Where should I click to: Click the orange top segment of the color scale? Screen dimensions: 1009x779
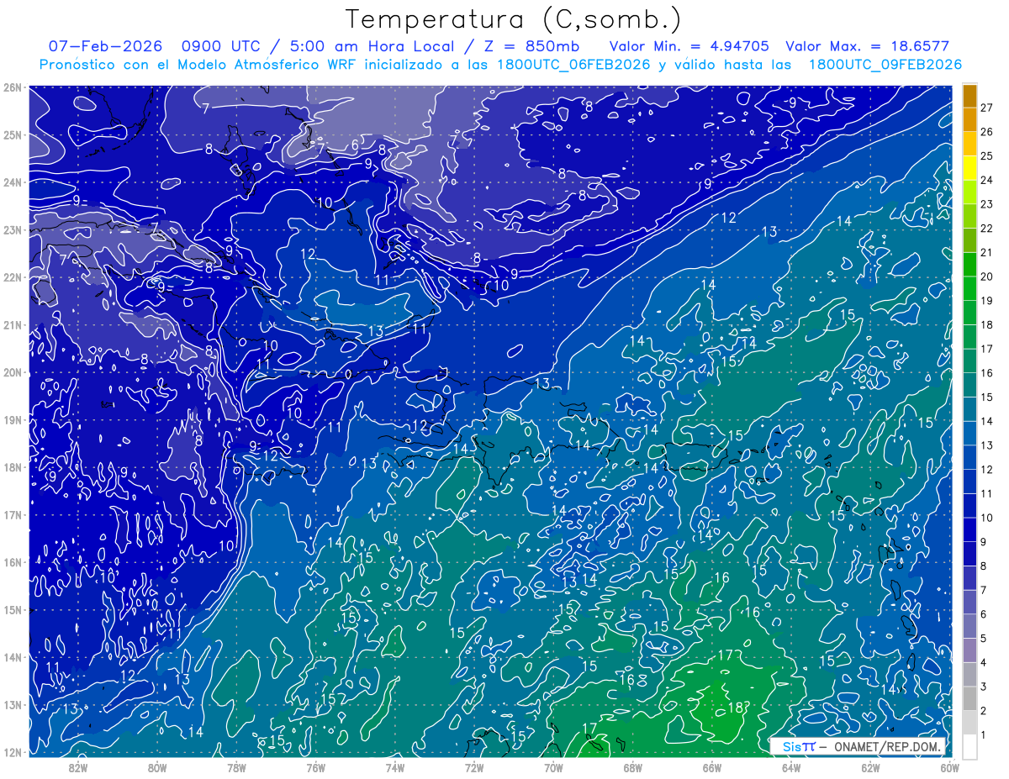click(970, 96)
